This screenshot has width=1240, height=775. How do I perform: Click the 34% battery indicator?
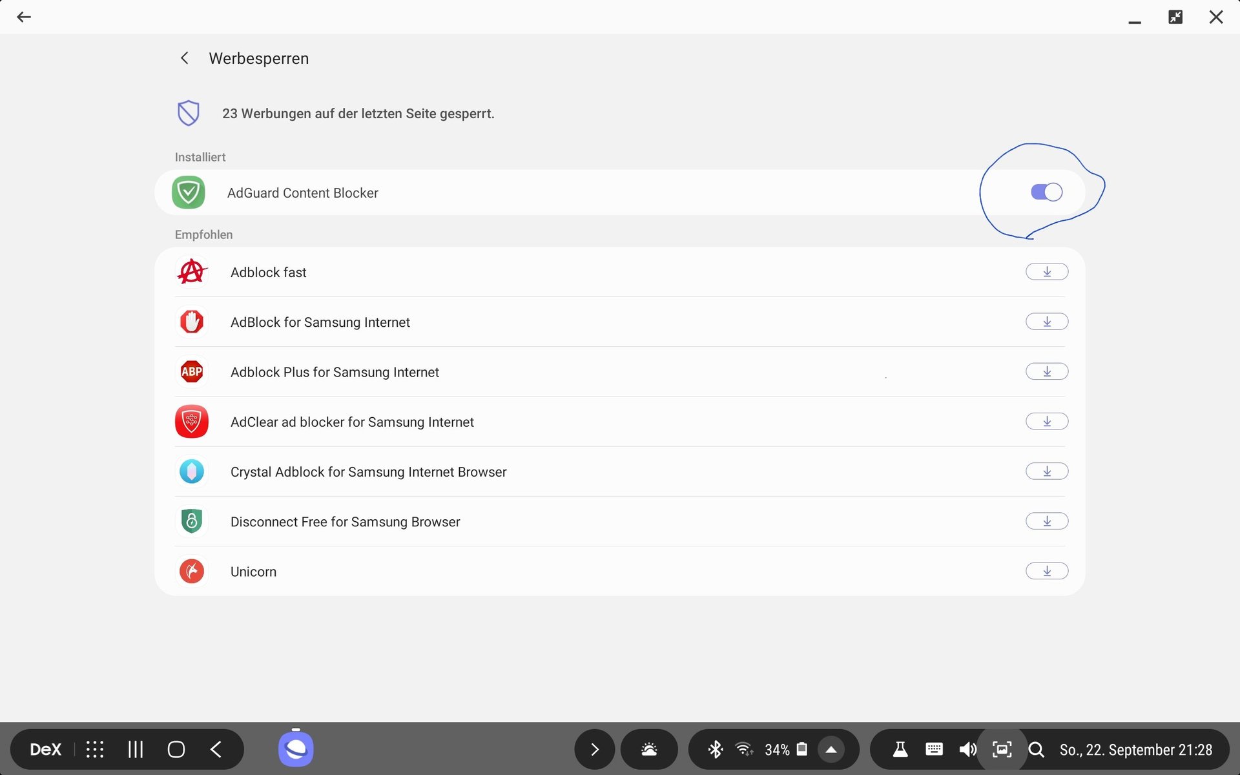coord(786,749)
